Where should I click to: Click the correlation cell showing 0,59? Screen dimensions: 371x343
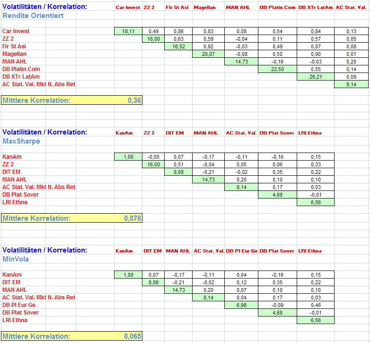[x=208, y=39]
